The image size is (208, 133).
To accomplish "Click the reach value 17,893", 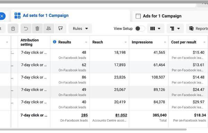I will point(120,65).
